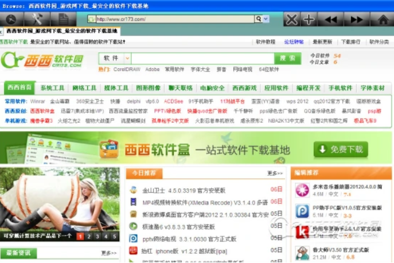Select slide number 5 in slideshow

tap(114, 236)
